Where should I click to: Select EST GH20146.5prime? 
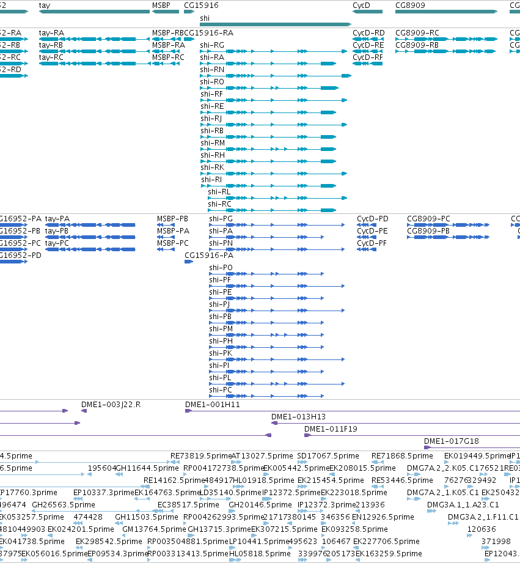260,505
